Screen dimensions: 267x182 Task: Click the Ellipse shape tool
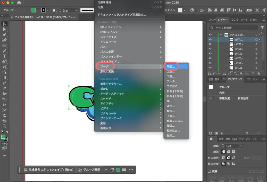(x=4, y=45)
